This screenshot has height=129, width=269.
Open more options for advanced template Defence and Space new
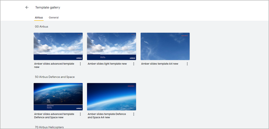pos(80,114)
